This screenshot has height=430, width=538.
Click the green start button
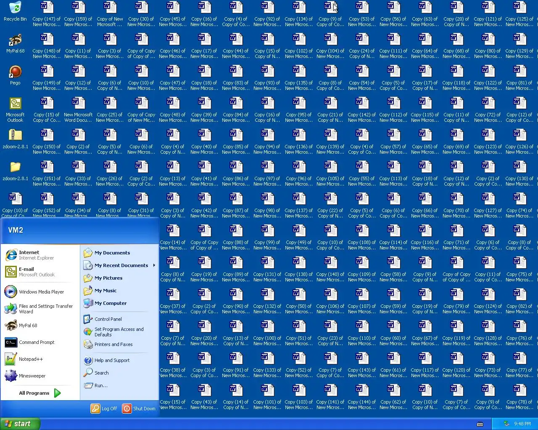[x=20, y=424]
